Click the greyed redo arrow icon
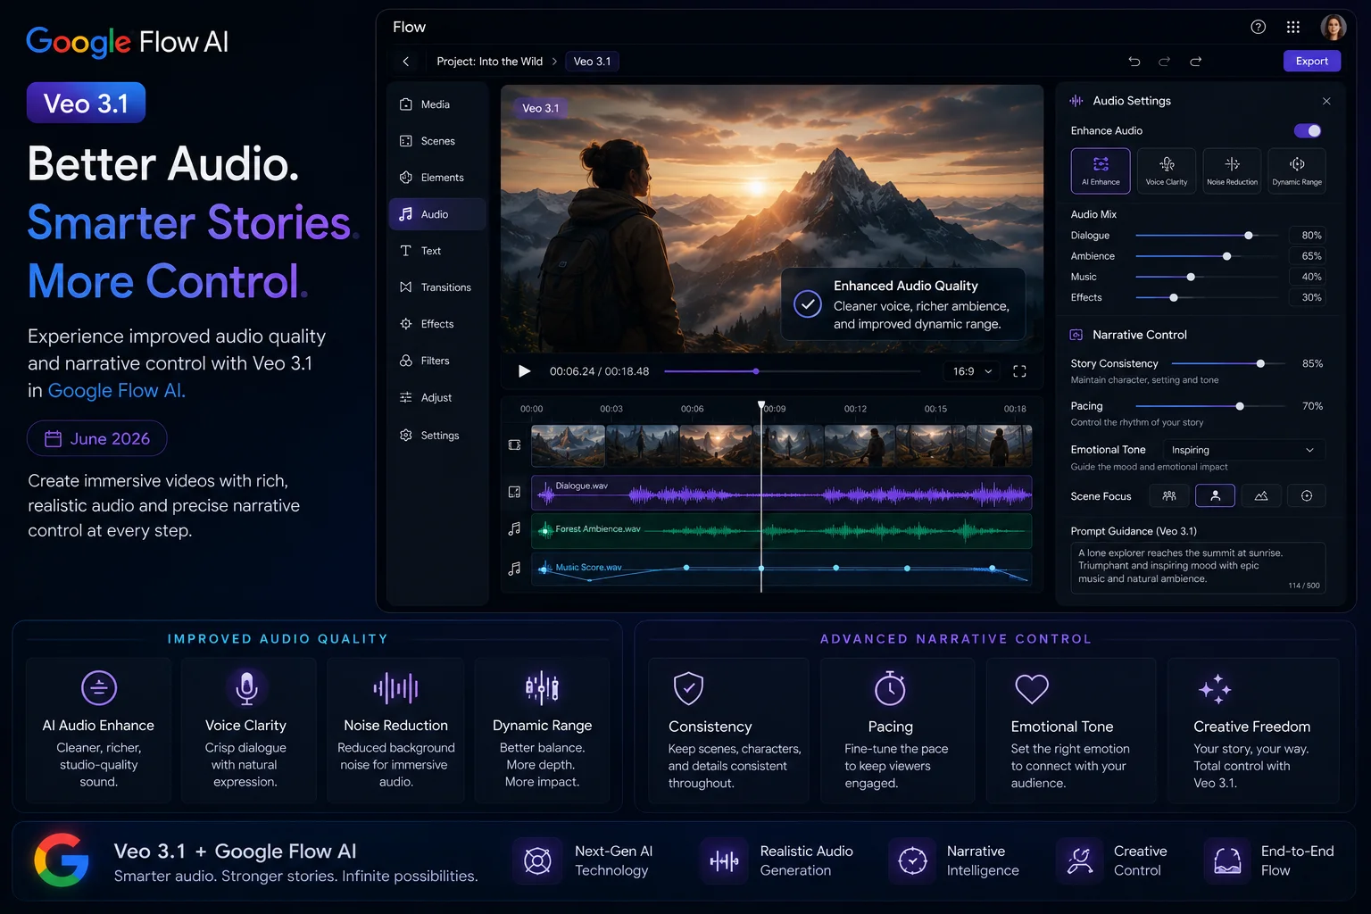 (x=1165, y=62)
